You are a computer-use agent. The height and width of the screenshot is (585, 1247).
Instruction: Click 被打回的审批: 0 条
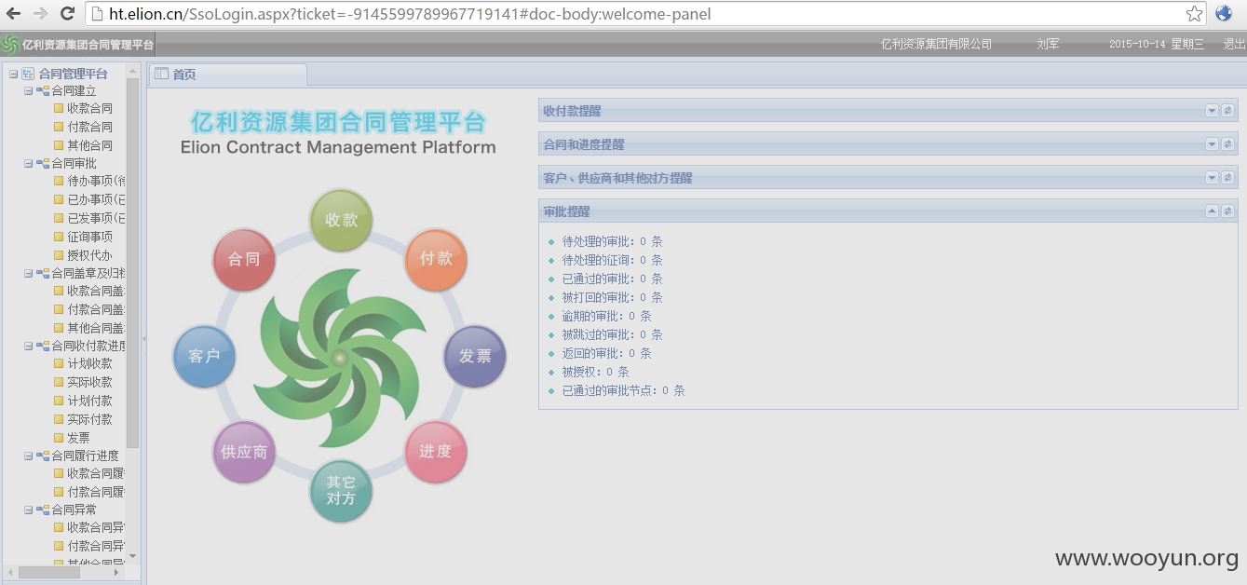tap(612, 297)
